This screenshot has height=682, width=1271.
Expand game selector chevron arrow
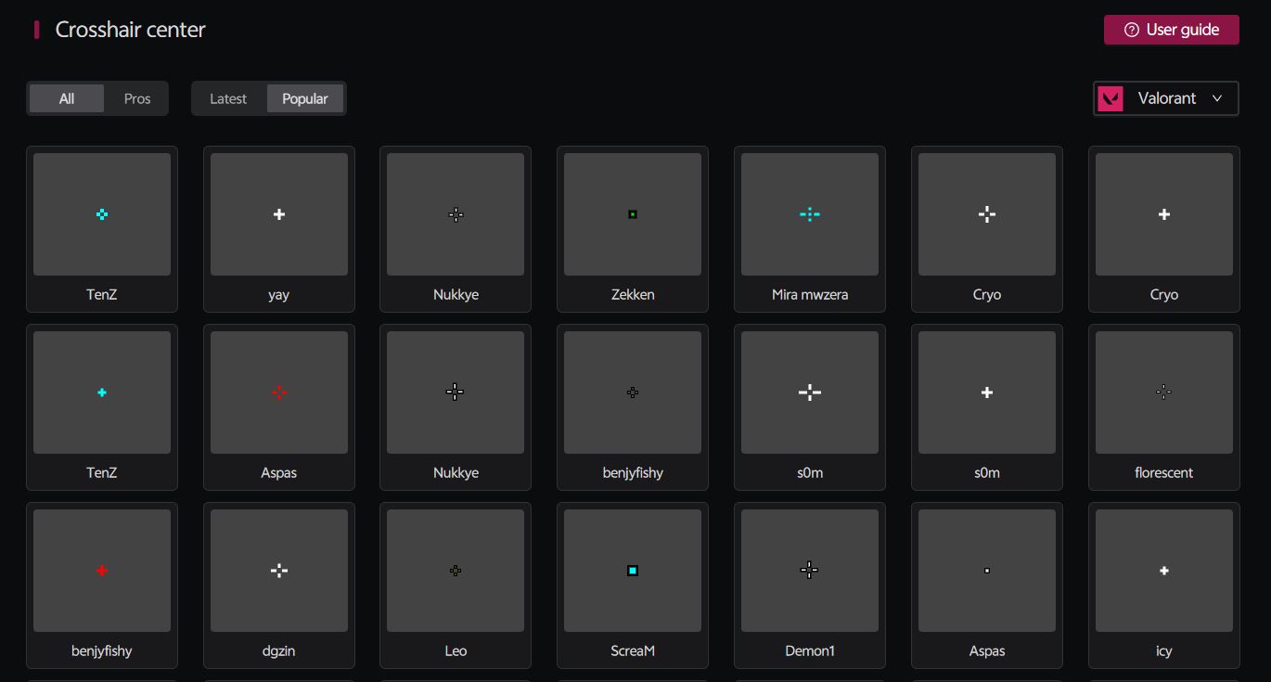(1217, 98)
